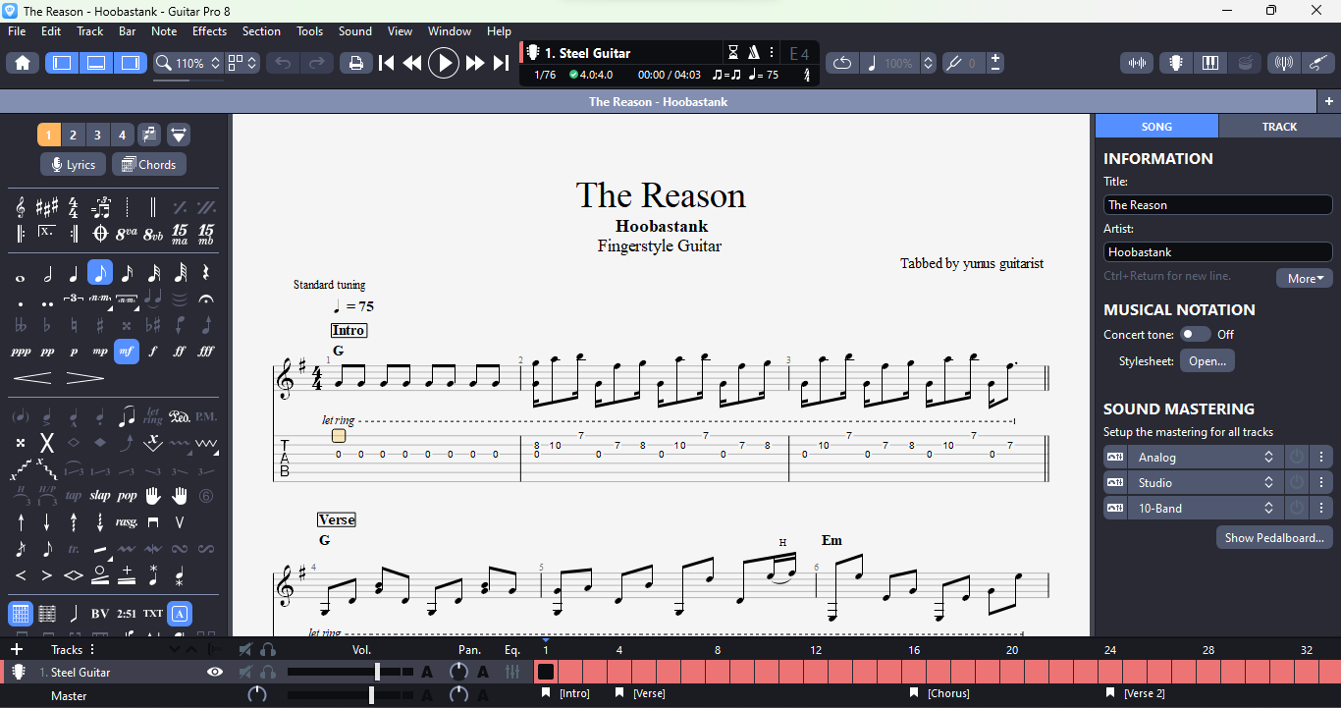This screenshot has height=708, width=1341.
Task: Apply the fff dynamic
Action: (206, 352)
